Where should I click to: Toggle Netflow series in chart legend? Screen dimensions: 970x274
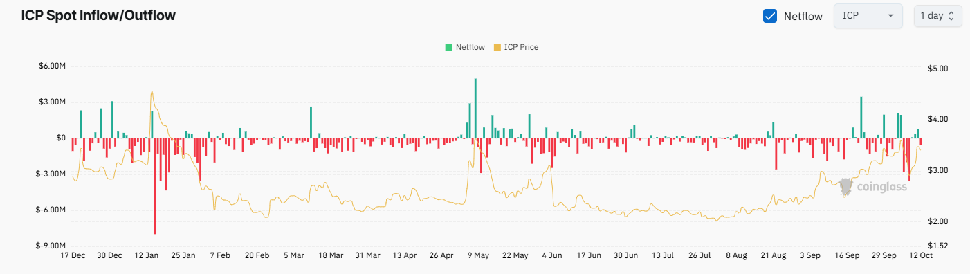coord(465,47)
